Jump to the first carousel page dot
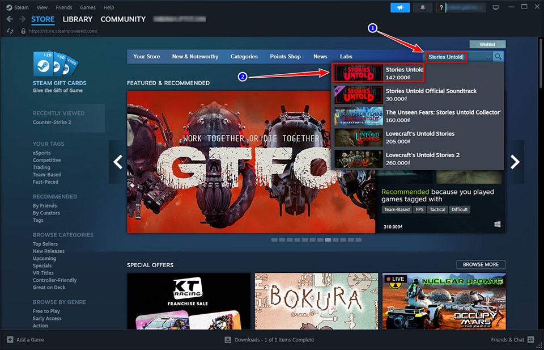 click(274, 240)
